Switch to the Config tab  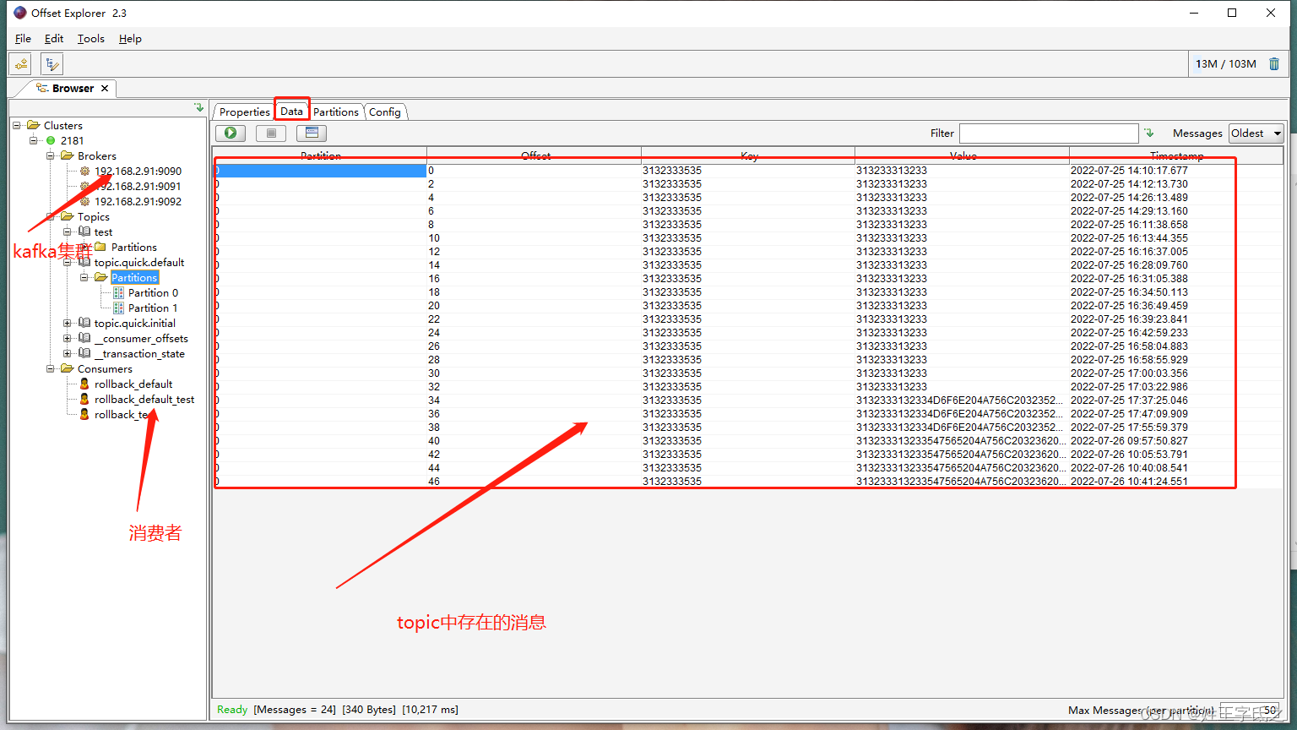pyautogui.click(x=385, y=112)
